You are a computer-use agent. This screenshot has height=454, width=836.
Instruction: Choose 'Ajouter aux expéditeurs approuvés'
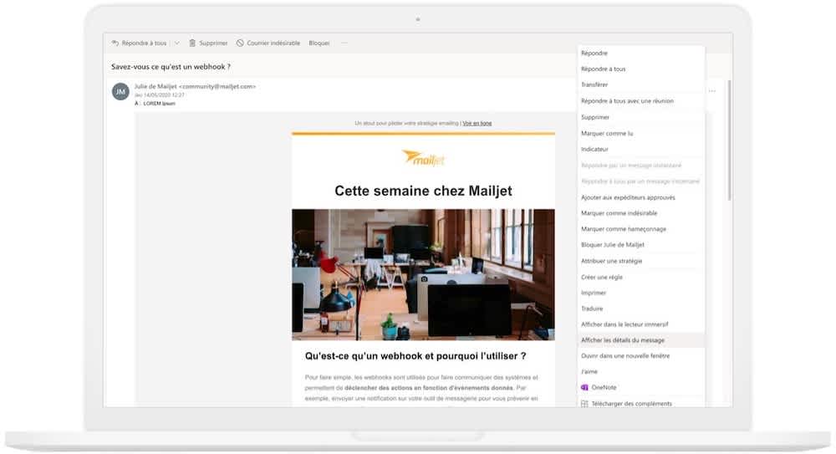641,197
